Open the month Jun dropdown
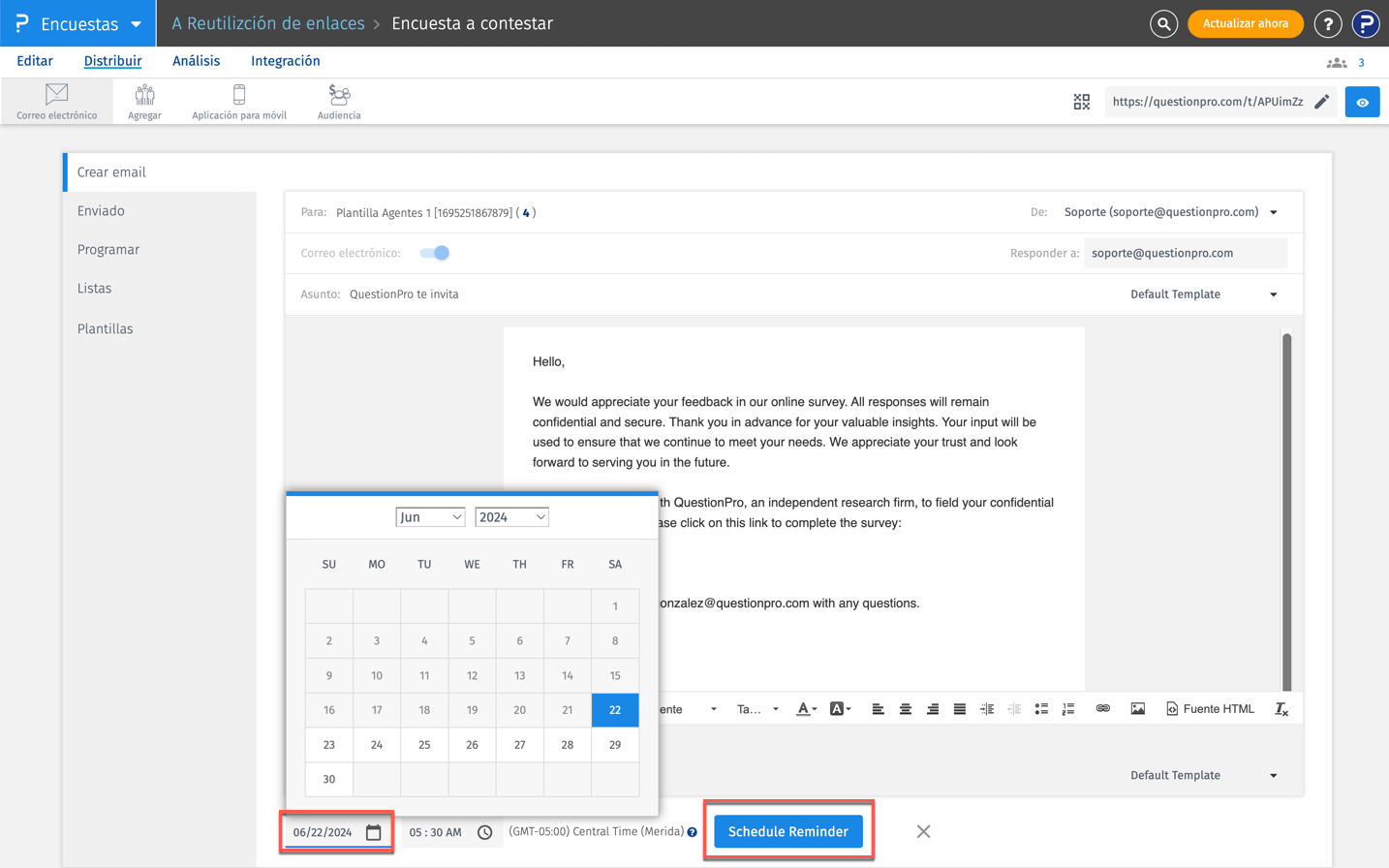Viewport: 1389px width, 868px height. tap(430, 517)
